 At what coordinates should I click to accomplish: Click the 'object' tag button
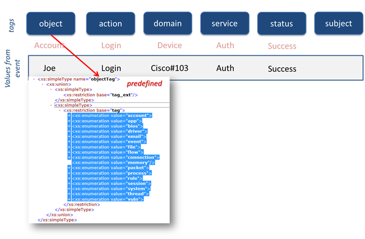[x=51, y=24]
